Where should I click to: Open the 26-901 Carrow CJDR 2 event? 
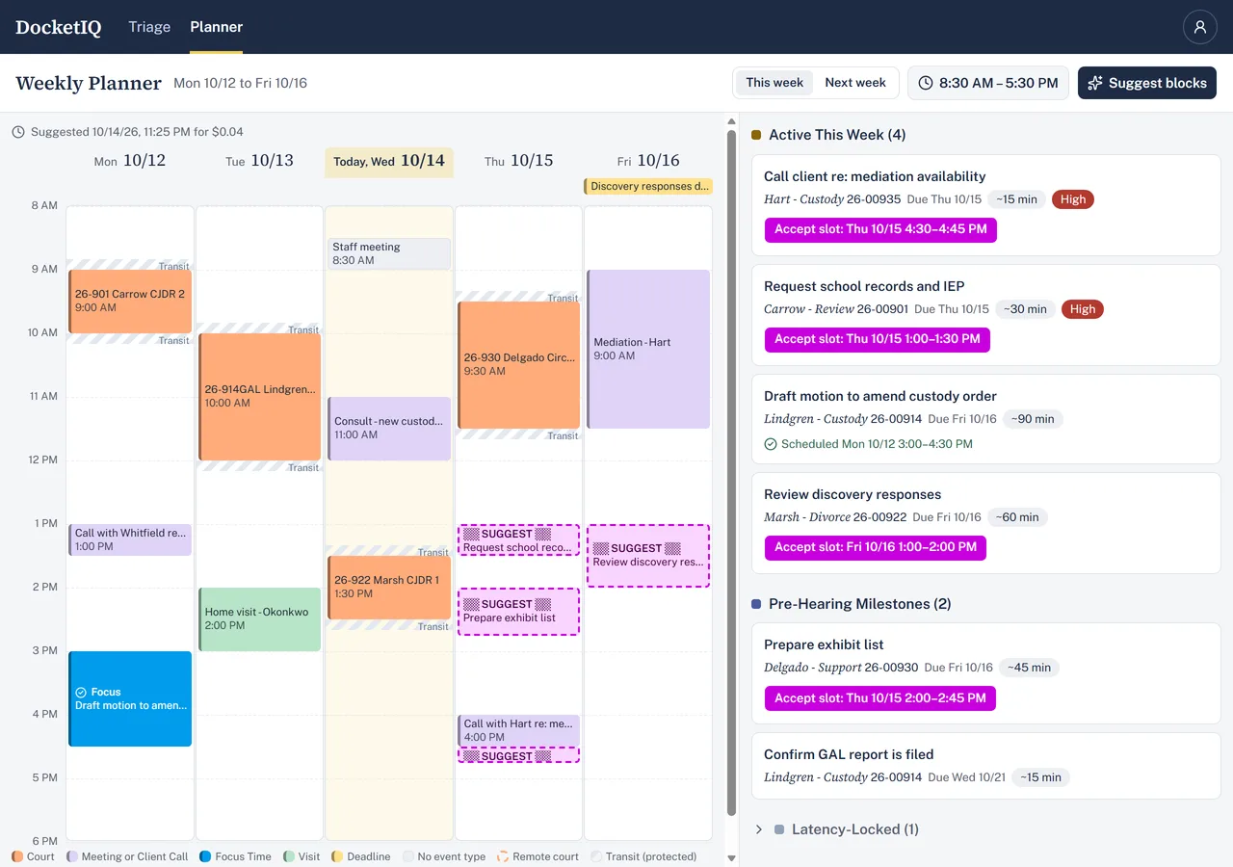pos(130,302)
